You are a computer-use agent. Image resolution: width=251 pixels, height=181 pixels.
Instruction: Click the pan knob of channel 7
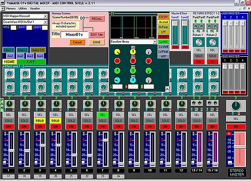point(103,103)
